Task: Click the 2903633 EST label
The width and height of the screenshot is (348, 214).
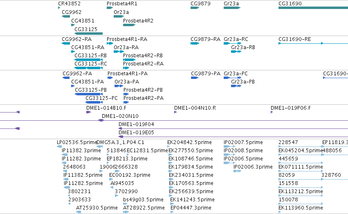Action: [x=79, y=200]
